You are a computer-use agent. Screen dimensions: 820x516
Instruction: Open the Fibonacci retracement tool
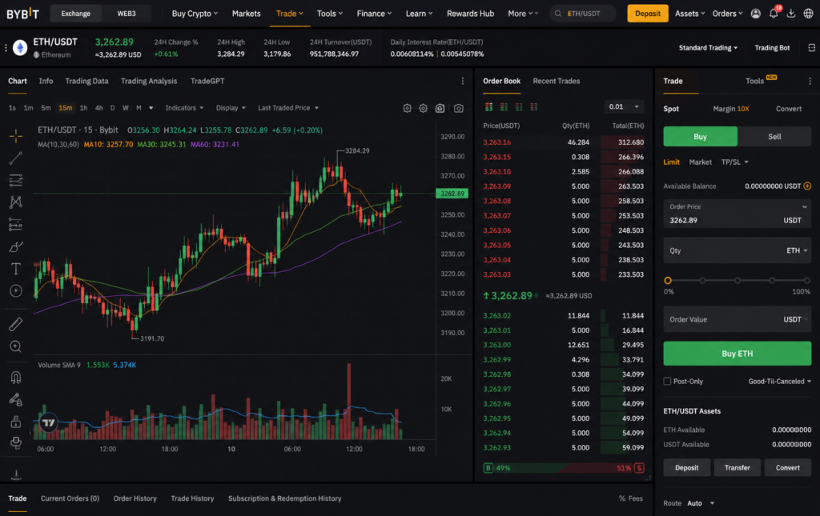16,180
